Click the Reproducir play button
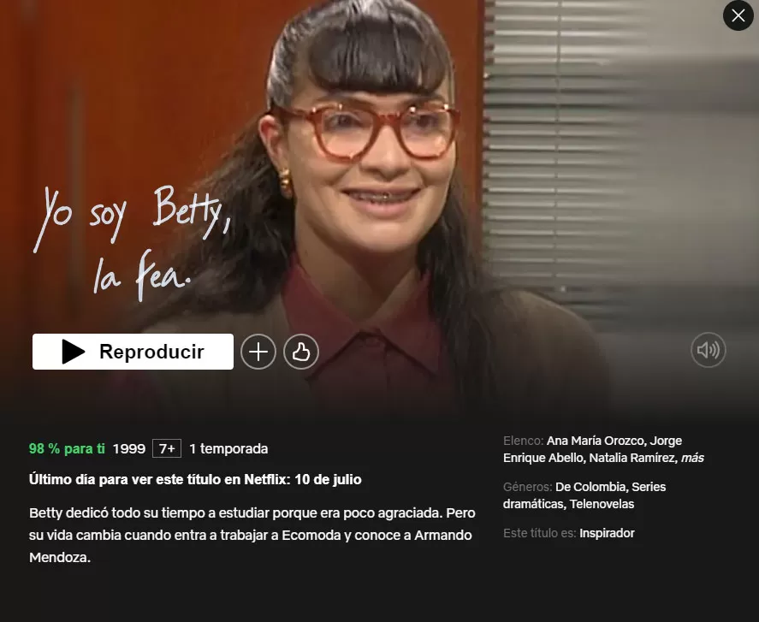The image size is (759, 622). click(133, 352)
